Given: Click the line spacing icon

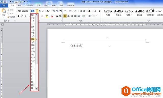Looking at the screenshot, I should 84,16.
